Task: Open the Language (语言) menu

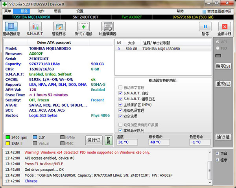Action: (57, 11)
